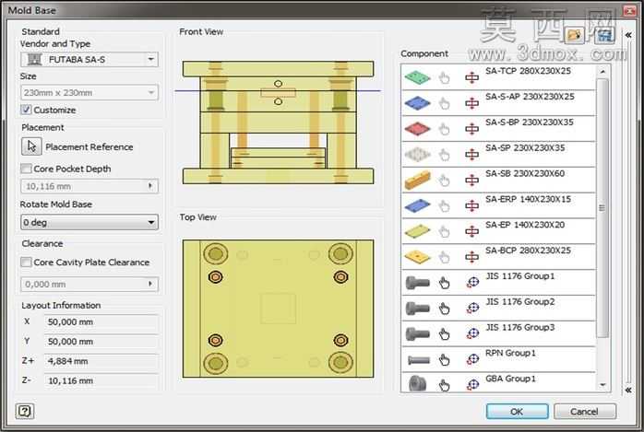Click the orange SA-SB block icon
The image size is (644, 432).
417,180
